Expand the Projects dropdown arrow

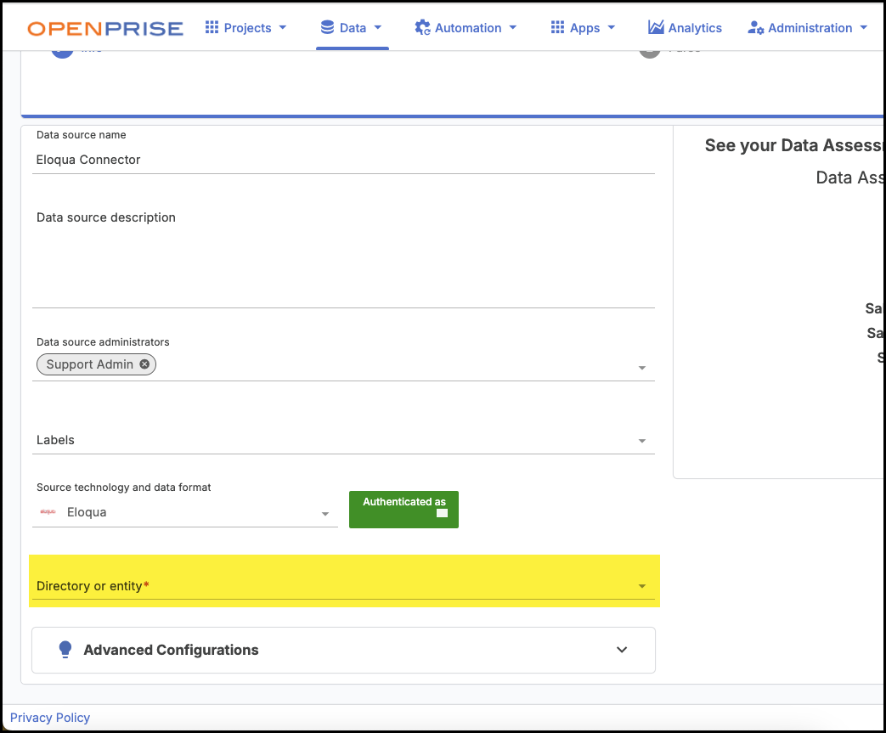tap(283, 28)
